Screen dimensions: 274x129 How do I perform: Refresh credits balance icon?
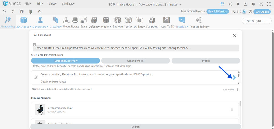(250, 12)
